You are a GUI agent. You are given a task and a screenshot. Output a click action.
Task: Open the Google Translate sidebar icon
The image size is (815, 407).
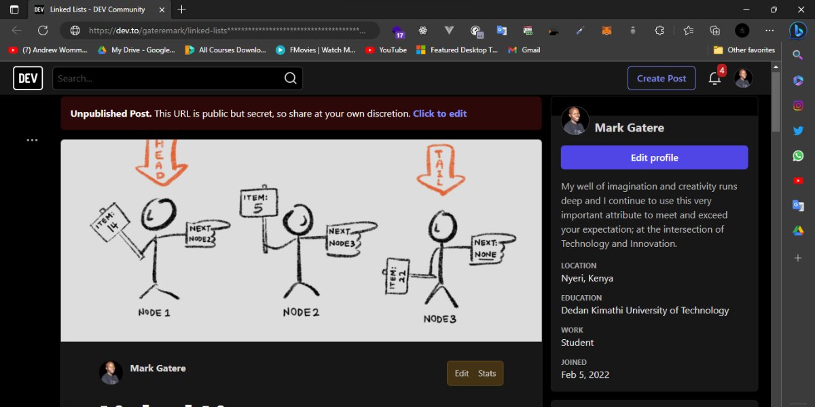(798, 206)
